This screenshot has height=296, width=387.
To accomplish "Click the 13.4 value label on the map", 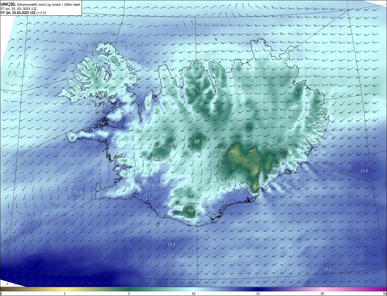I will coord(171,244).
